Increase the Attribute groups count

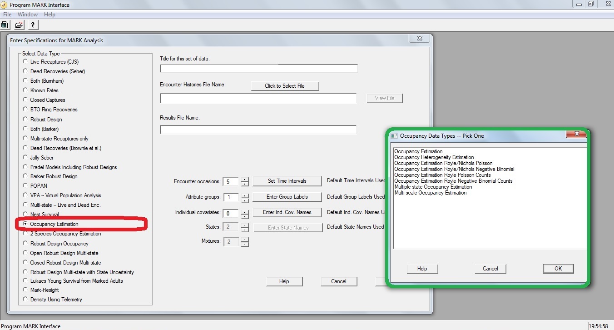[245, 195]
